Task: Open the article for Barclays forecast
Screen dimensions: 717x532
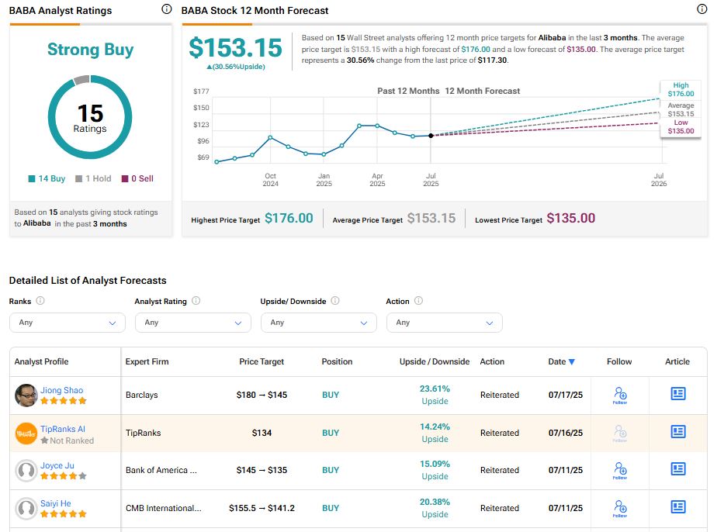Action: [x=677, y=394]
